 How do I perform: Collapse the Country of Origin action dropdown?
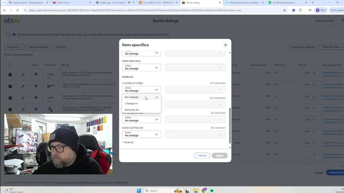tap(141, 90)
